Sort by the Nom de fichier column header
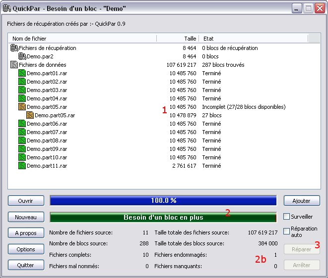The height and width of the screenshot is (278, 328). (x=82, y=39)
